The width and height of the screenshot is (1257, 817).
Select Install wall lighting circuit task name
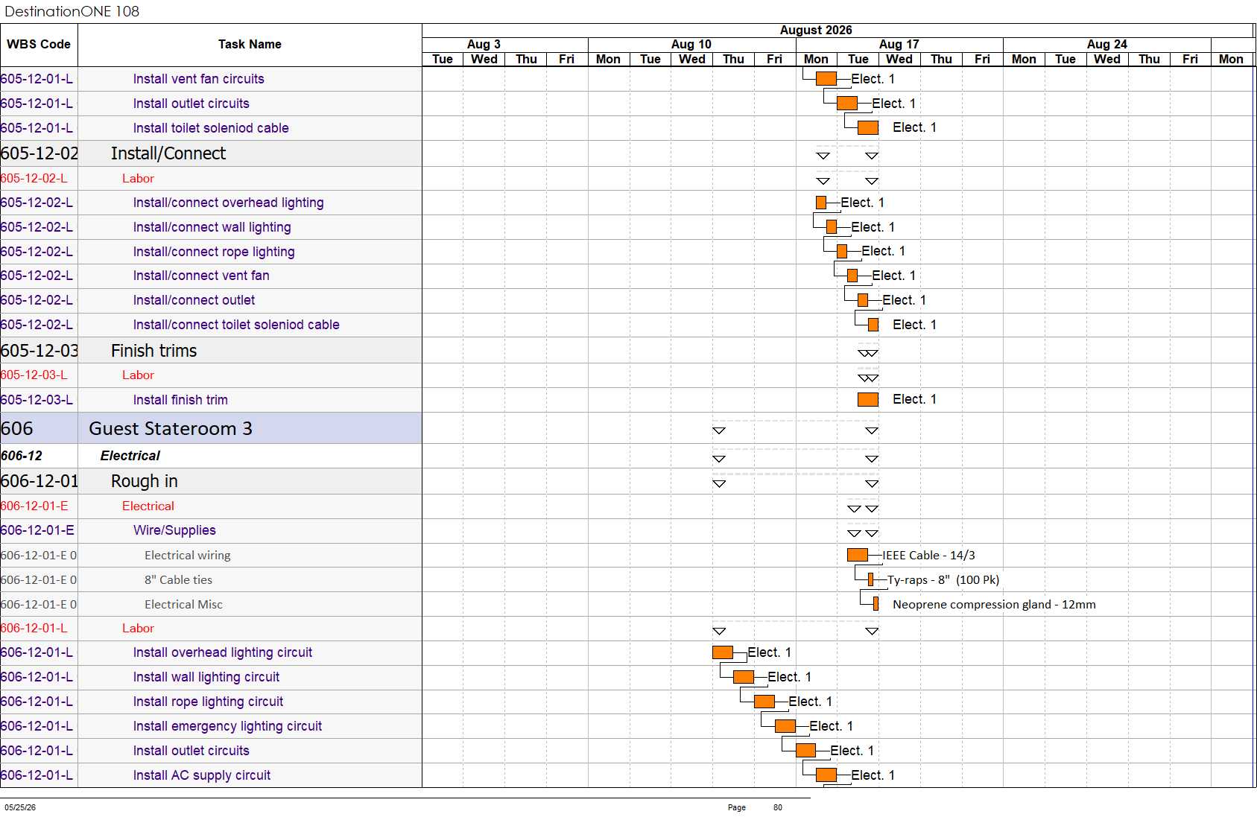(x=206, y=677)
